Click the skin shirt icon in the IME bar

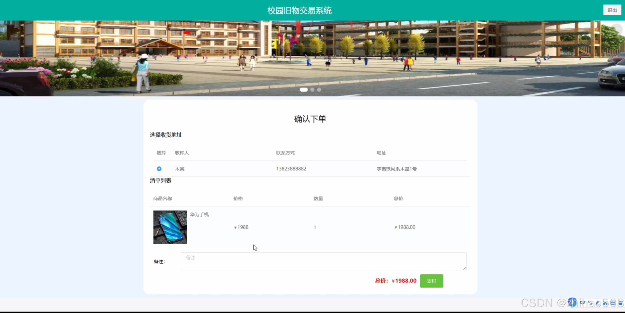tap(620, 303)
